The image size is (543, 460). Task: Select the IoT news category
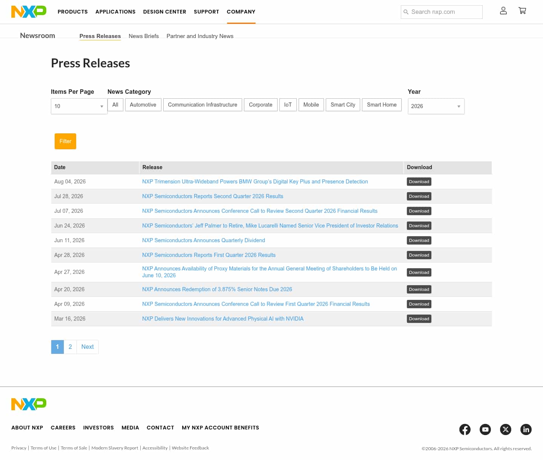tap(288, 105)
